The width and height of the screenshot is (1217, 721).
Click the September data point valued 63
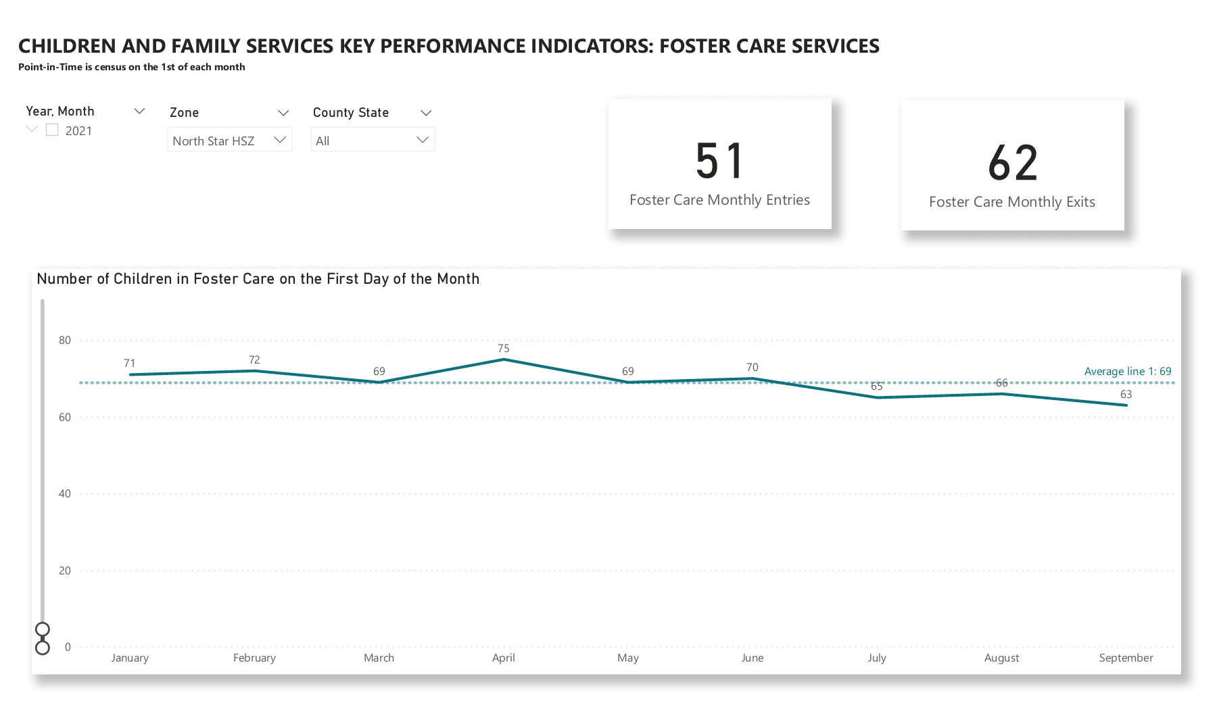(x=1126, y=405)
